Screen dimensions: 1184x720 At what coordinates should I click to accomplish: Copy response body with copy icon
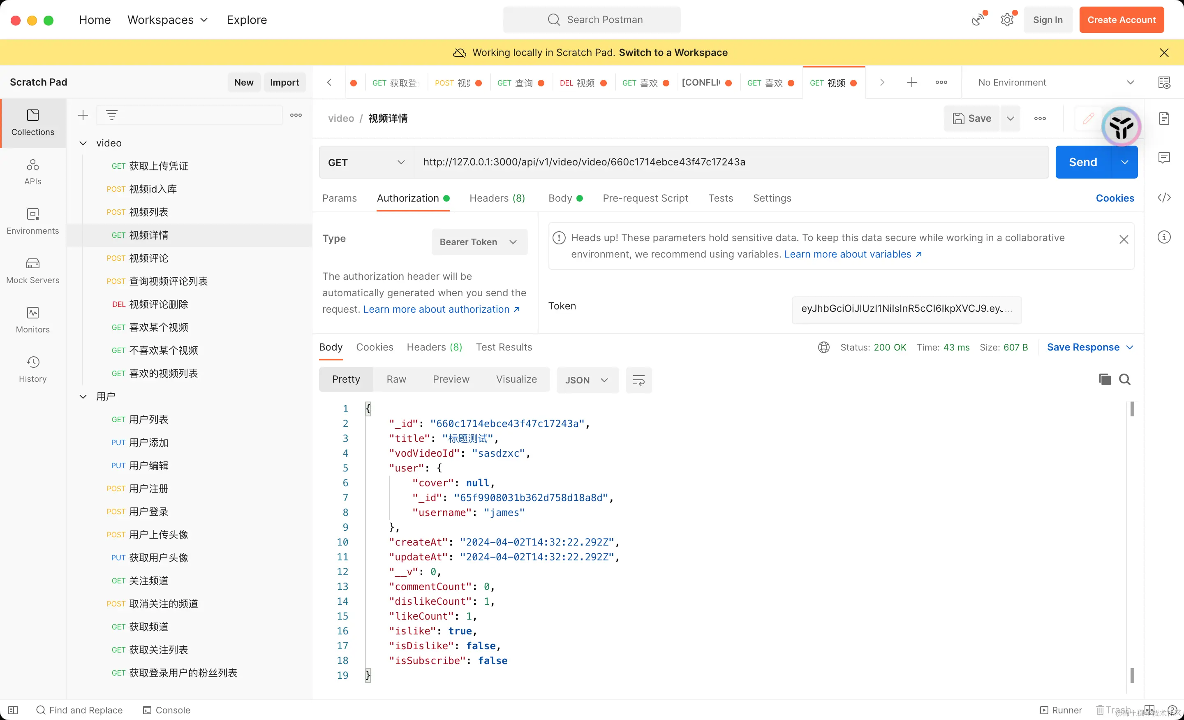point(1104,379)
